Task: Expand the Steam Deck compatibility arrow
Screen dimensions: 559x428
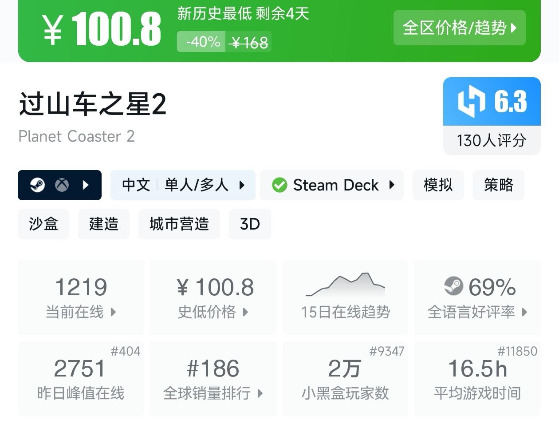Action: coord(392,185)
